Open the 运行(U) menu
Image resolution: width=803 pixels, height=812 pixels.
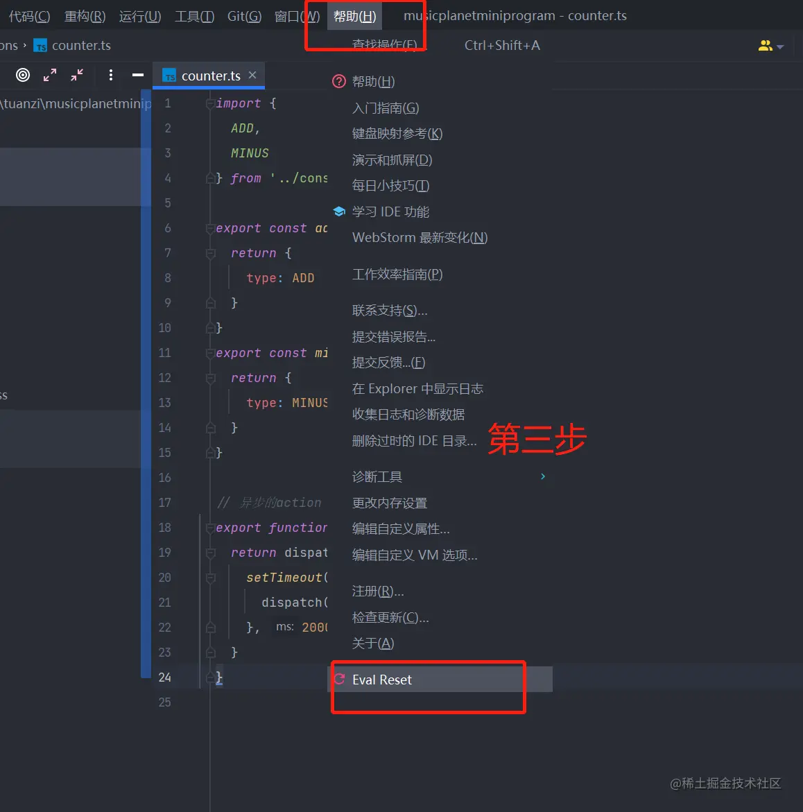(140, 16)
